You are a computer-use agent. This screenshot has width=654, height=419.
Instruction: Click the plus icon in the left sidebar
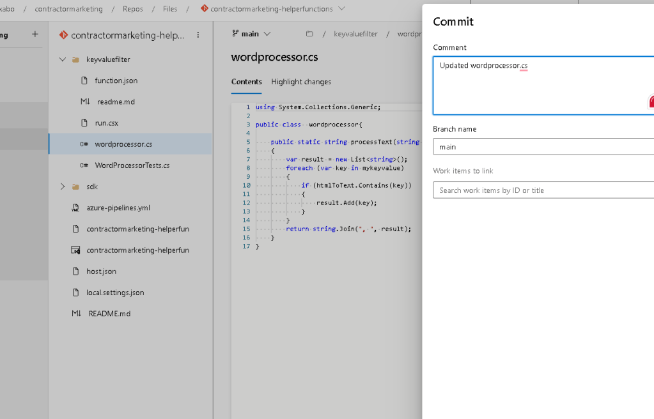35,34
